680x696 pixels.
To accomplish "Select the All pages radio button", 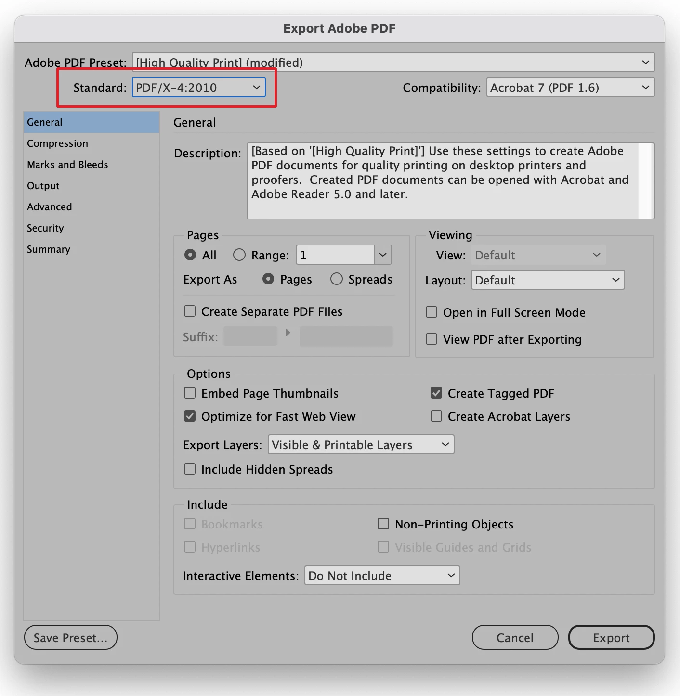I will pos(190,255).
